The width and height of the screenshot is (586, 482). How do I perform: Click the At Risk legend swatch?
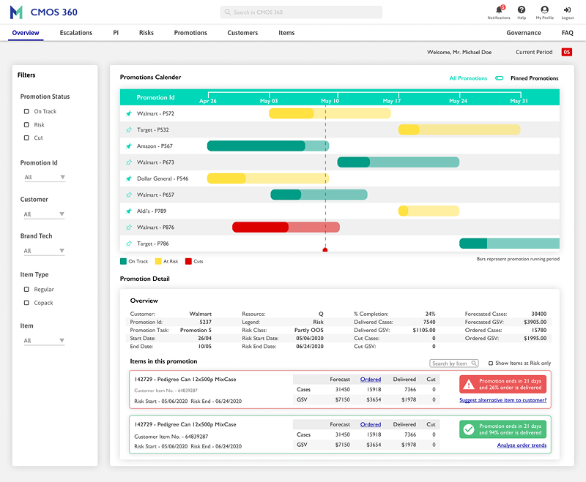[158, 261]
